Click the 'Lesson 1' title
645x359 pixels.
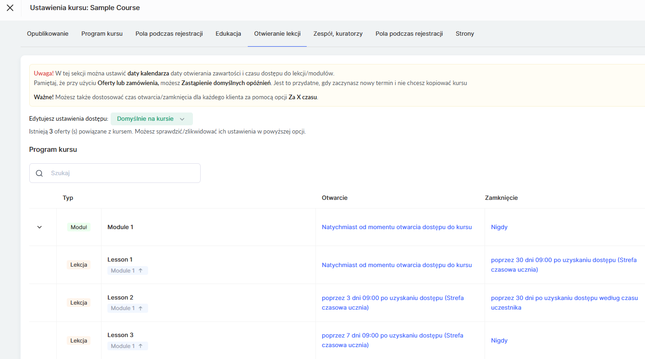tap(120, 260)
